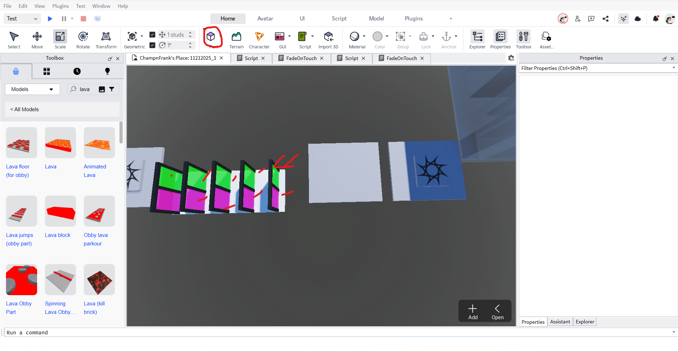678x352 pixels.
Task: Activate the Scale tool
Action: pos(60,39)
